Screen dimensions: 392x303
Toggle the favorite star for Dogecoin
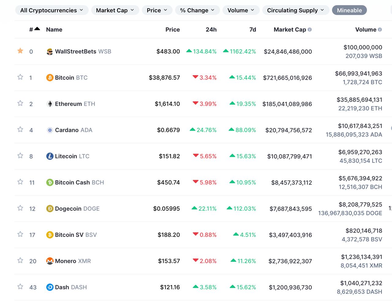coord(20,208)
